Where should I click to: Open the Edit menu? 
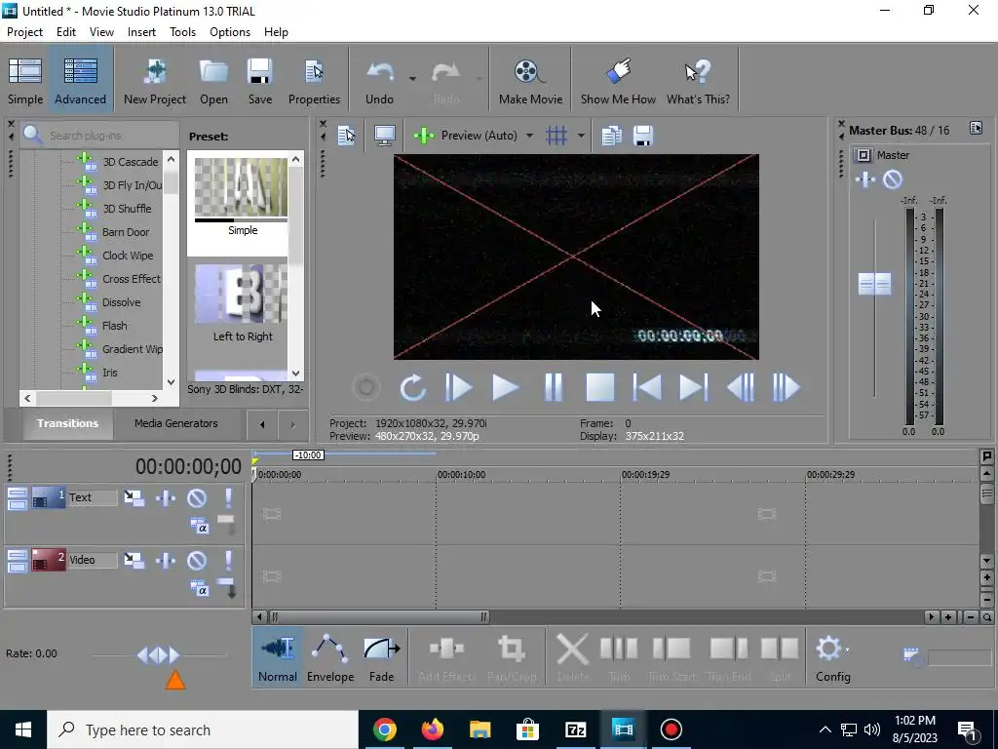coord(66,32)
